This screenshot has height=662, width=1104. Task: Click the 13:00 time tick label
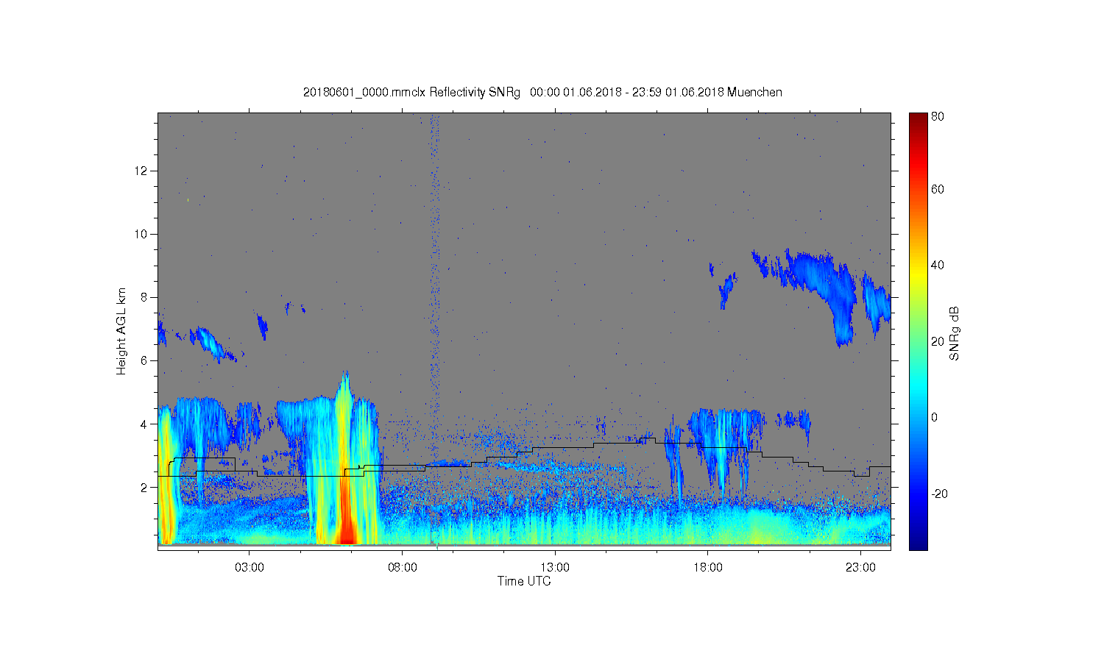[555, 568]
